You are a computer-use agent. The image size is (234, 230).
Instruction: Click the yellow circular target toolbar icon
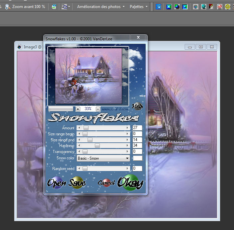(x=228, y=7)
